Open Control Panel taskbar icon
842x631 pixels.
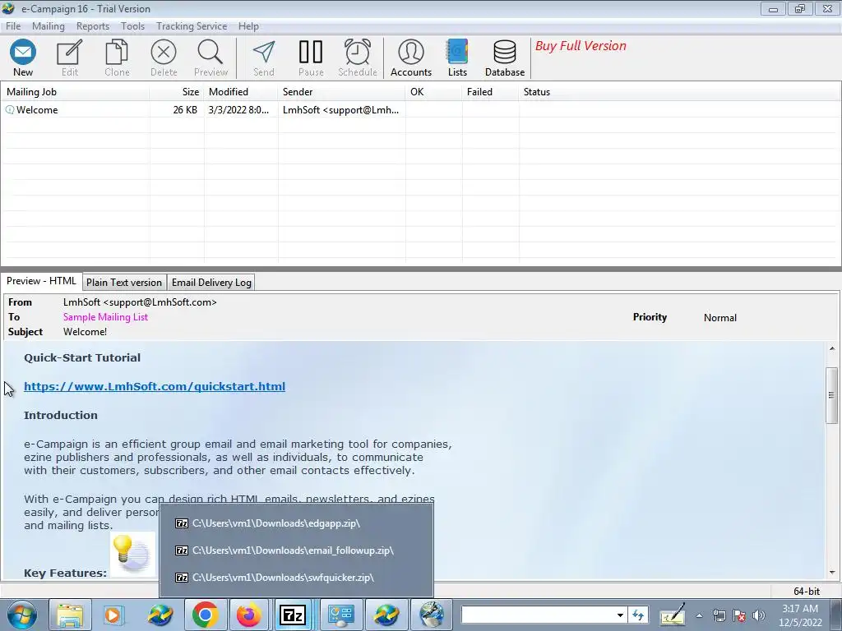pos(340,615)
